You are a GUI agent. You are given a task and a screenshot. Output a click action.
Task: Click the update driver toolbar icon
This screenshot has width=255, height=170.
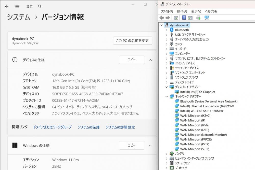tap(198, 18)
